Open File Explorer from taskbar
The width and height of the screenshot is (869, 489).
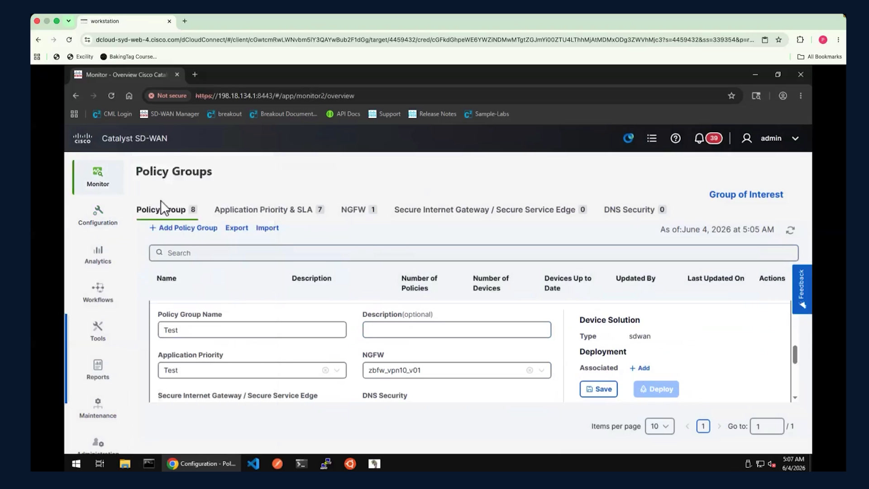coord(125,464)
